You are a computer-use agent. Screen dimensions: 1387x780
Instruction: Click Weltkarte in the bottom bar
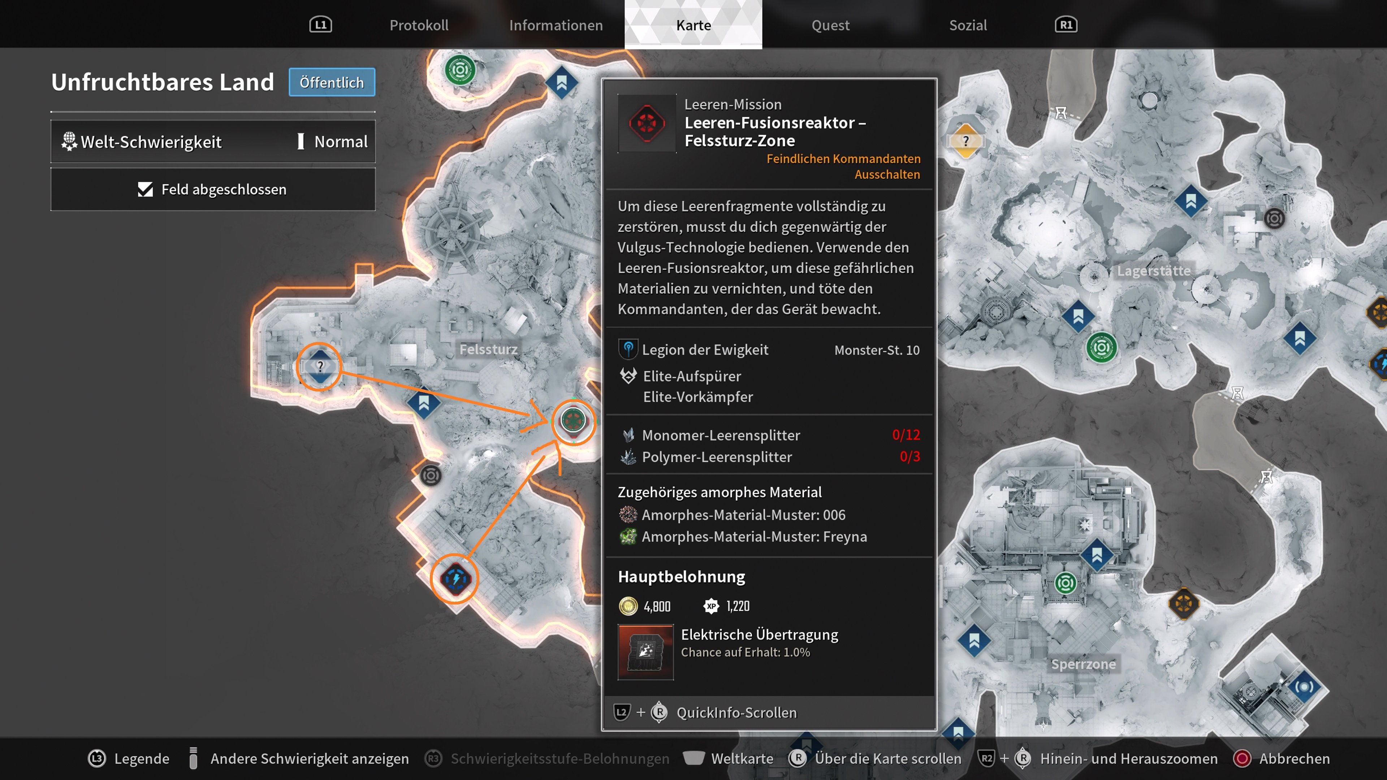(742, 758)
